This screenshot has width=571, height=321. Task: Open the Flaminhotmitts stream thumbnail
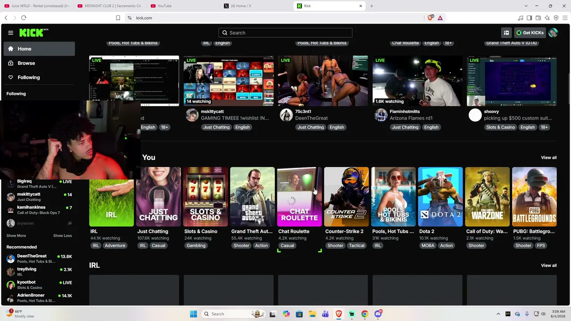coord(418,81)
